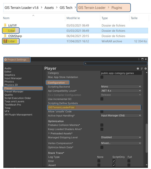Screen dimensions: 151x169
Task: Select TextMesh Pro settings category
Action: pos(13,105)
